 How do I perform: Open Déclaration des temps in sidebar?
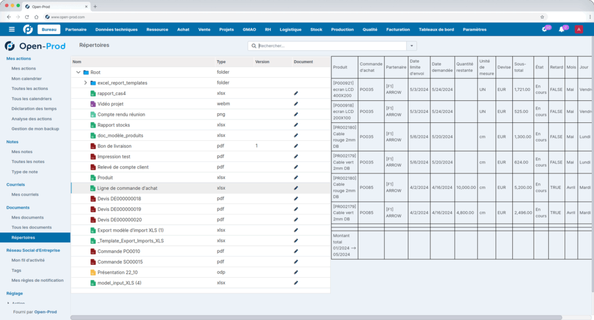[34, 108]
